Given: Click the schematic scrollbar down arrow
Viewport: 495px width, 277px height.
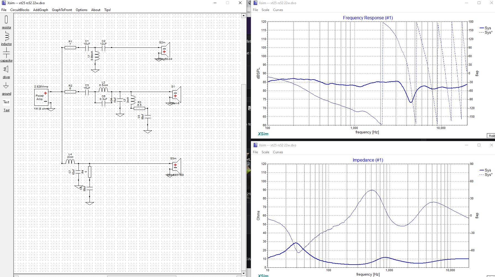Looking at the screenshot, I should (x=243, y=273).
